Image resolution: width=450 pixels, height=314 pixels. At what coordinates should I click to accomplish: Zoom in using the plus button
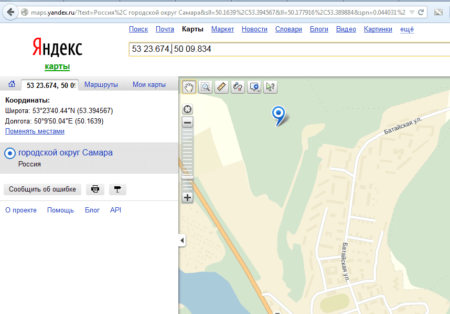pos(187,198)
